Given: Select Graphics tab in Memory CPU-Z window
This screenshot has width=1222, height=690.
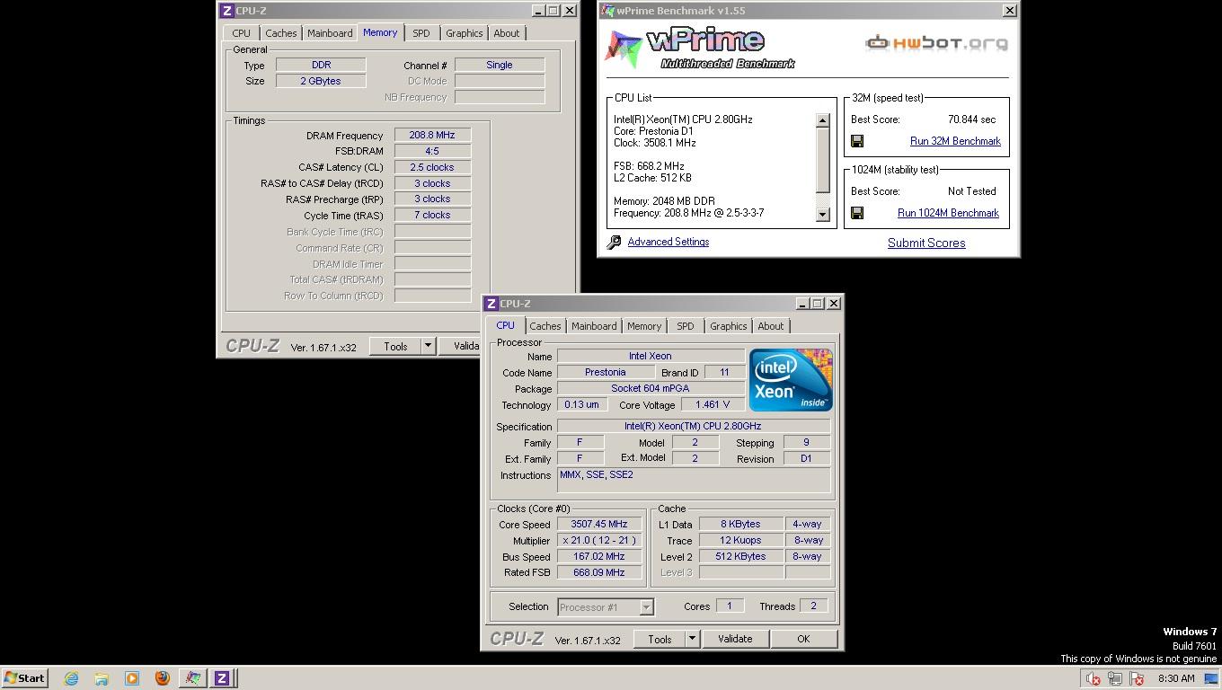Looking at the screenshot, I should [465, 33].
